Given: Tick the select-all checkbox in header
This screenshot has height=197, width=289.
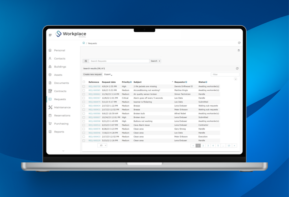Looking at the screenshot, I should pos(84,82).
